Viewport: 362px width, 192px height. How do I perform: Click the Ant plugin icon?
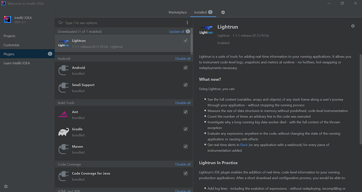[64, 114]
